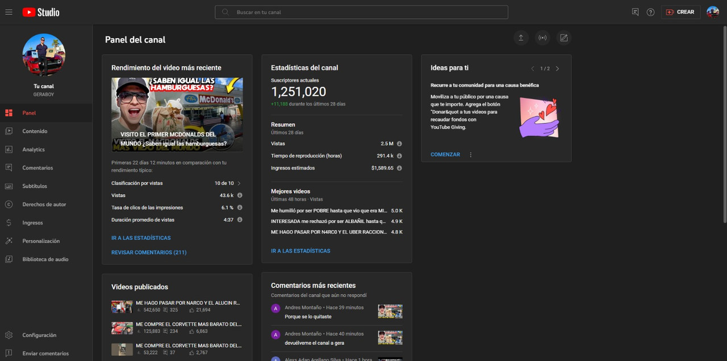Open the channel feedback messages icon
The height and width of the screenshot is (361, 727).
point(635,12)
